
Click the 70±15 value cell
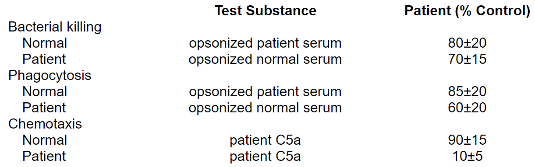[x=467, y=59]
